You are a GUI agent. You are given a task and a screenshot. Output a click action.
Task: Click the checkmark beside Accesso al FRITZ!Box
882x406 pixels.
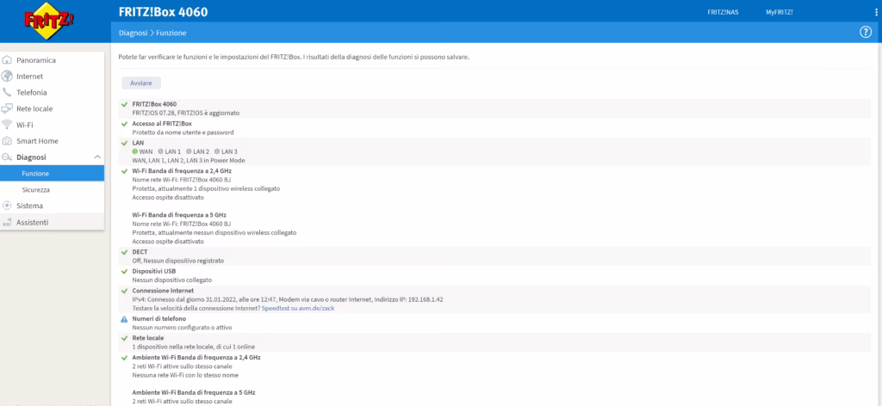(x=124, y=124)
